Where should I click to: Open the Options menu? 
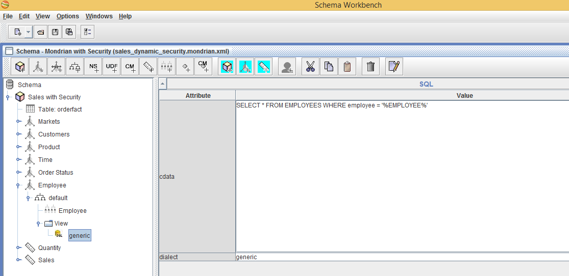point(68,16)
